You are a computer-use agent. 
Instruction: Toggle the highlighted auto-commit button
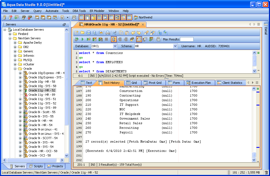coord(114,39)
